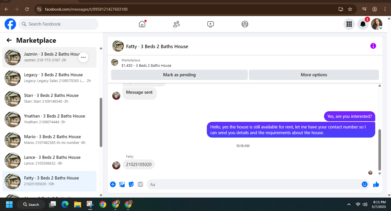Click the long house availability message
This screenshot has width=391, height=211.
tap(291, 130)
